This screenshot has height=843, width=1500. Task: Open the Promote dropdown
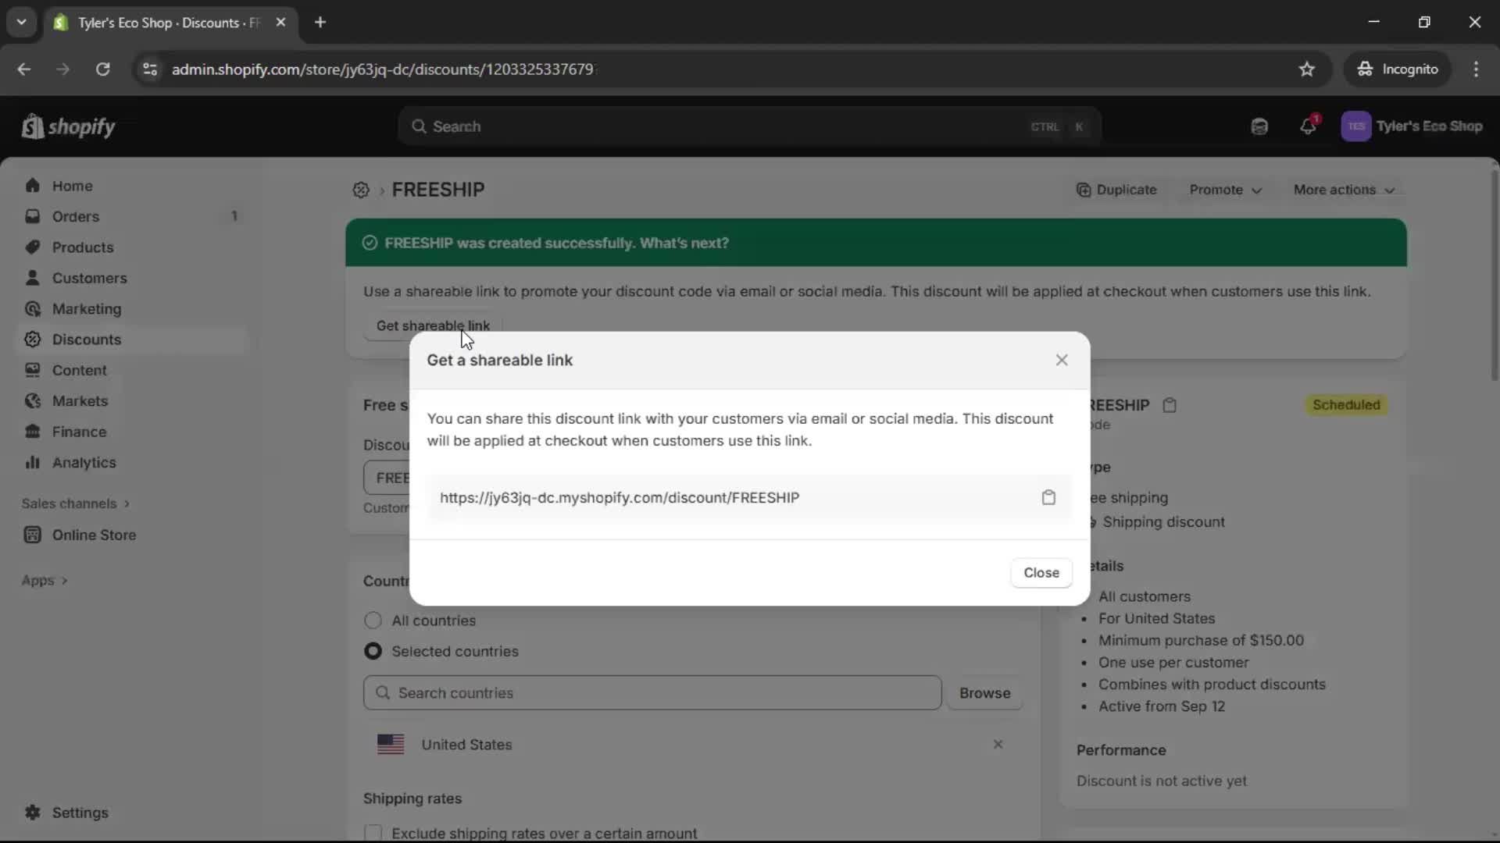pos(1225,190)
